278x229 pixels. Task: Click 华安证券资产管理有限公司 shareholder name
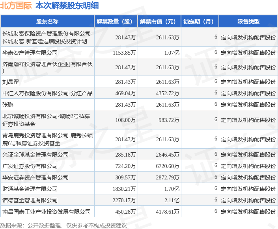35,177
